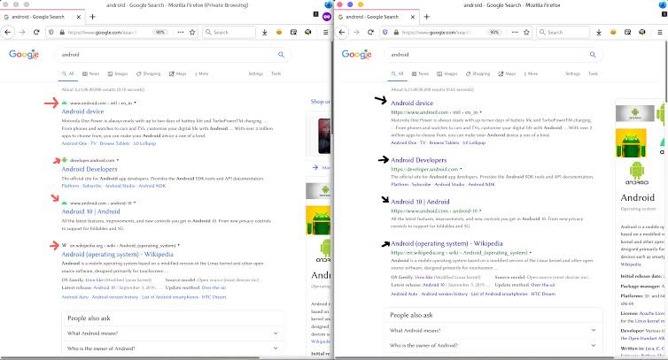This screenshot has width=668, height=360.
Task: Switch to Images tab in Private Browsing window
Action: [x=118, y=73]
